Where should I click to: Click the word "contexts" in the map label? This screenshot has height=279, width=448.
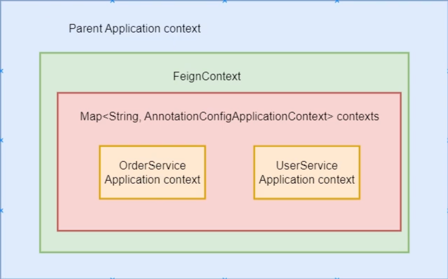[x=358, y=117]
